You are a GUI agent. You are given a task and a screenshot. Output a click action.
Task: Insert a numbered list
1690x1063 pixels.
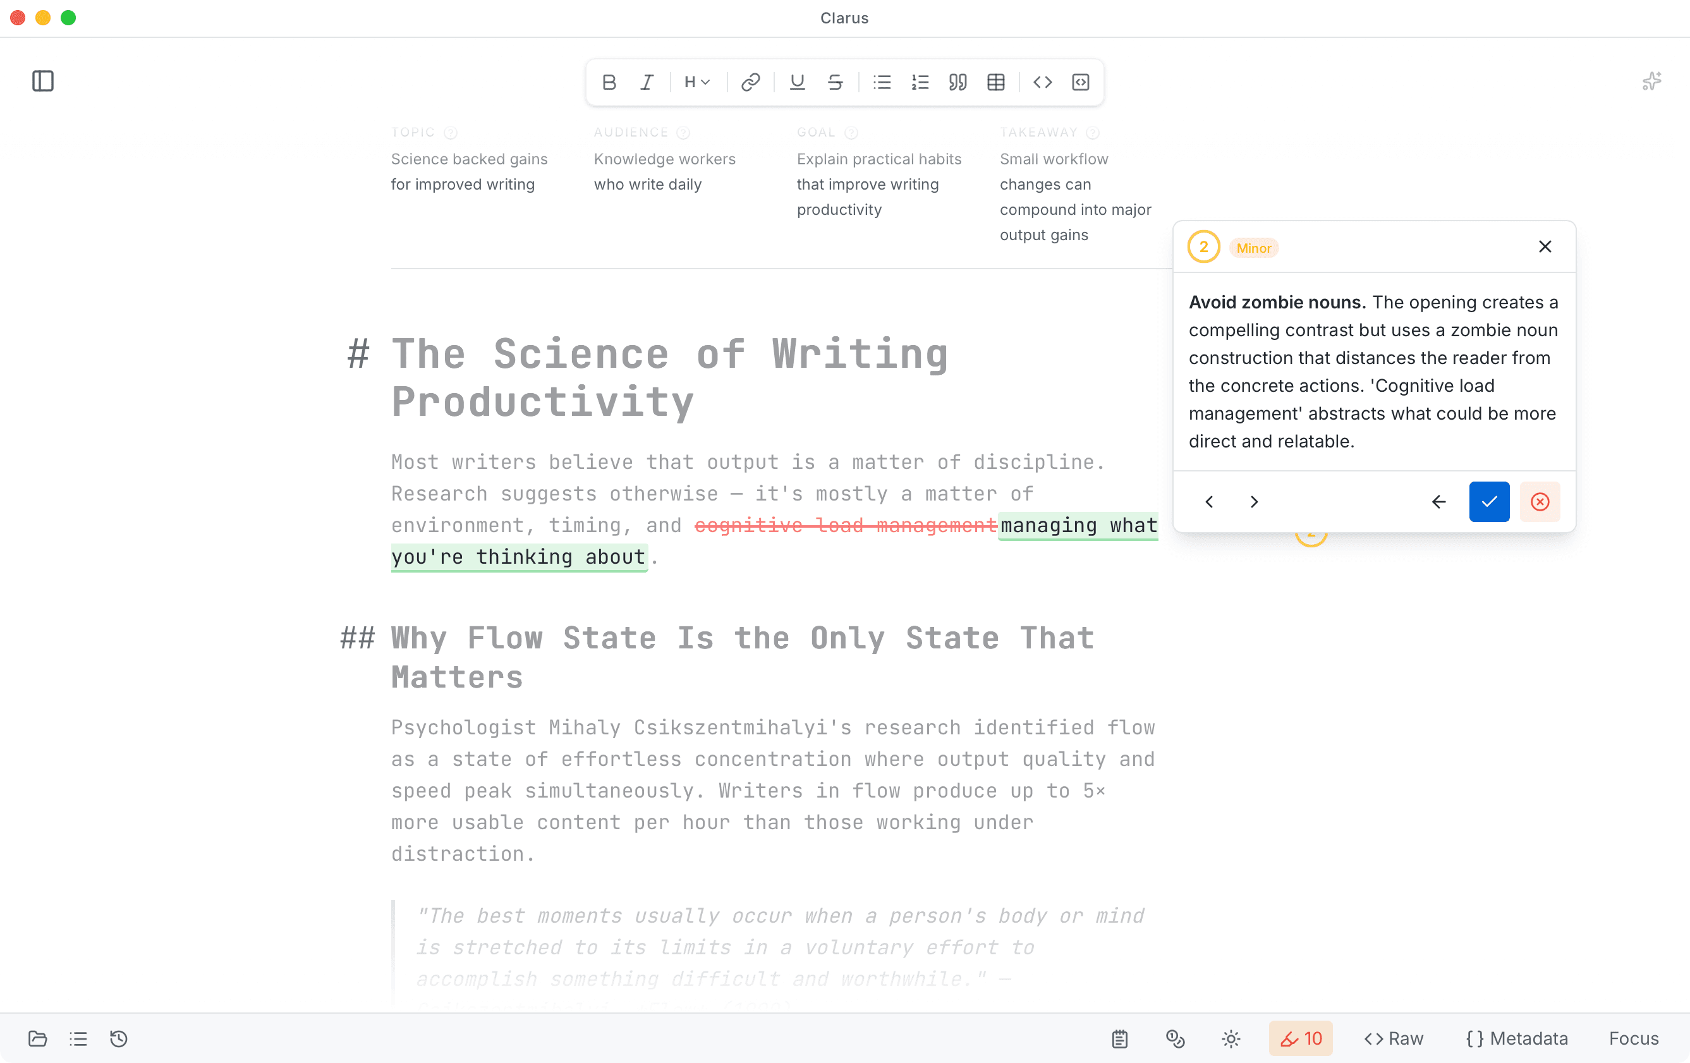(920, 82)
